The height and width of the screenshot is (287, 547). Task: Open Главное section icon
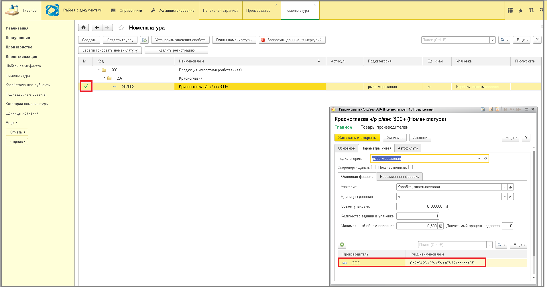click(12, 10)
